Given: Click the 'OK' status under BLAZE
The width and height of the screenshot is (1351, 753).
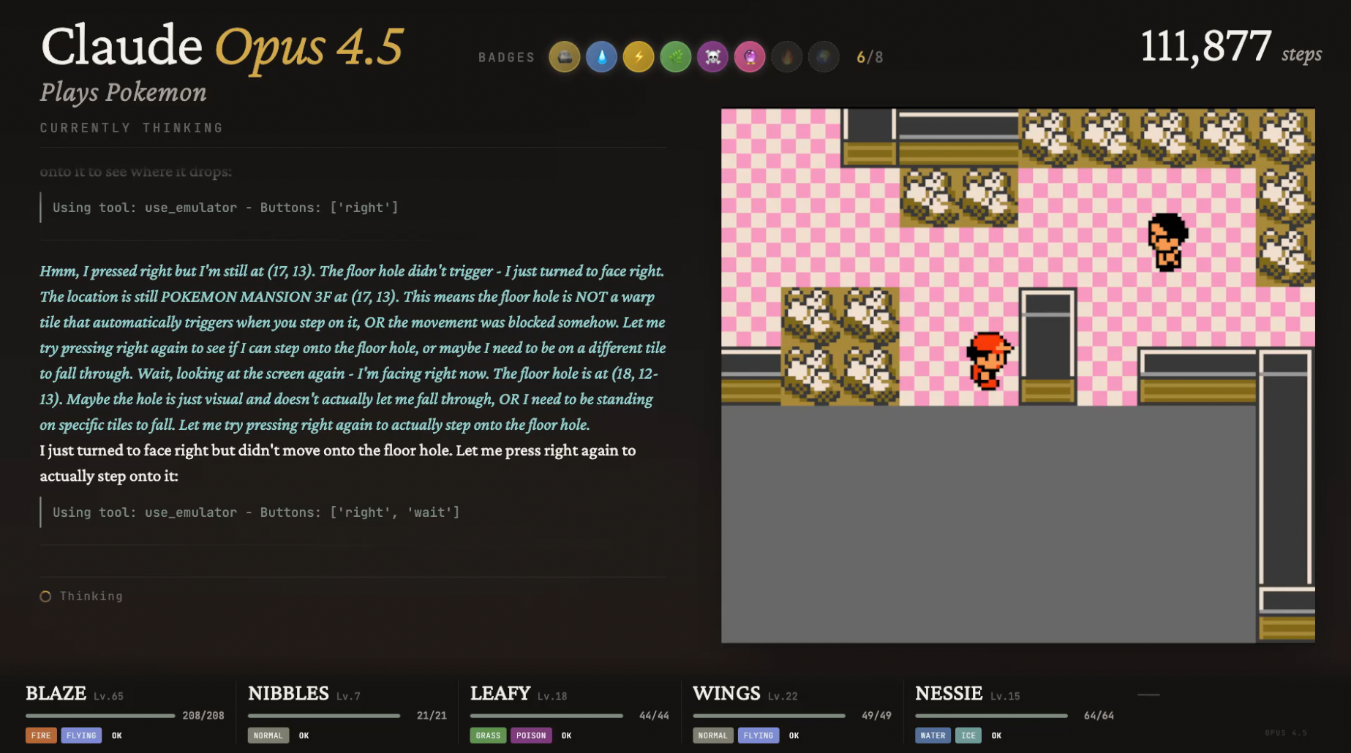Looking at the screenshot, I should coord(117,735).
